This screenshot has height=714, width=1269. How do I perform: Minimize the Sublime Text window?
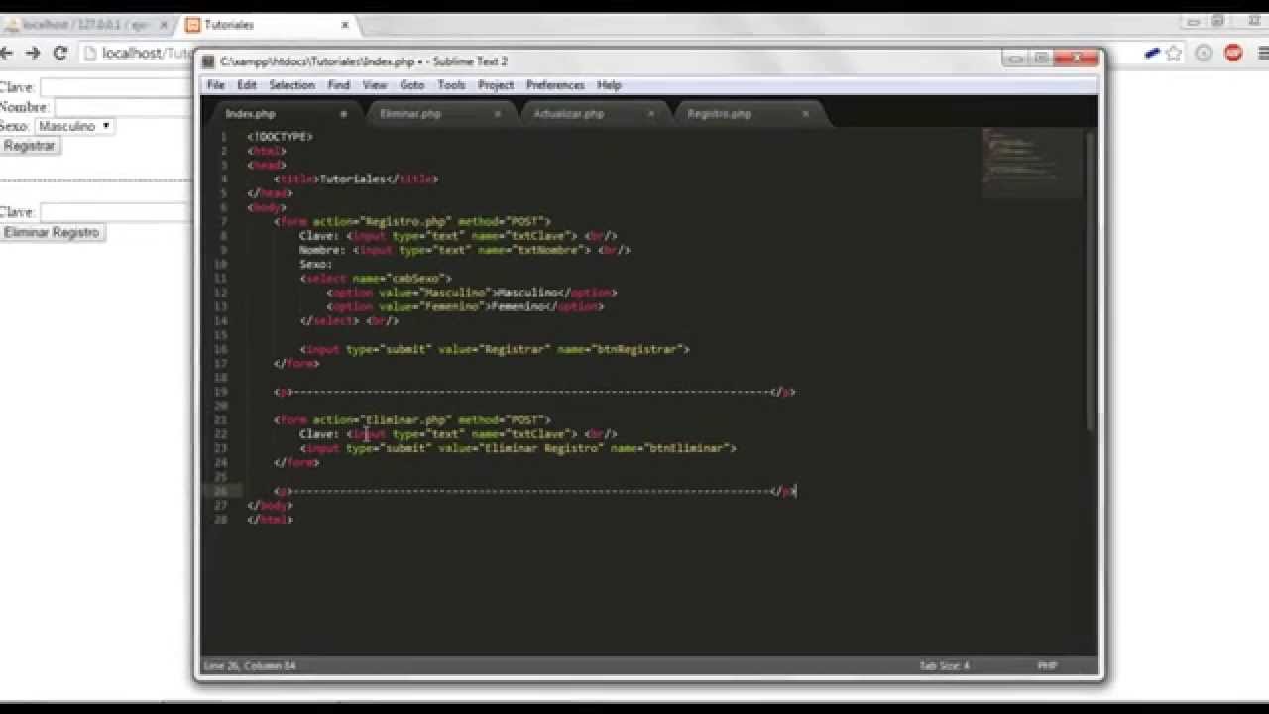pyautogui.click(x=1015, y=59)
